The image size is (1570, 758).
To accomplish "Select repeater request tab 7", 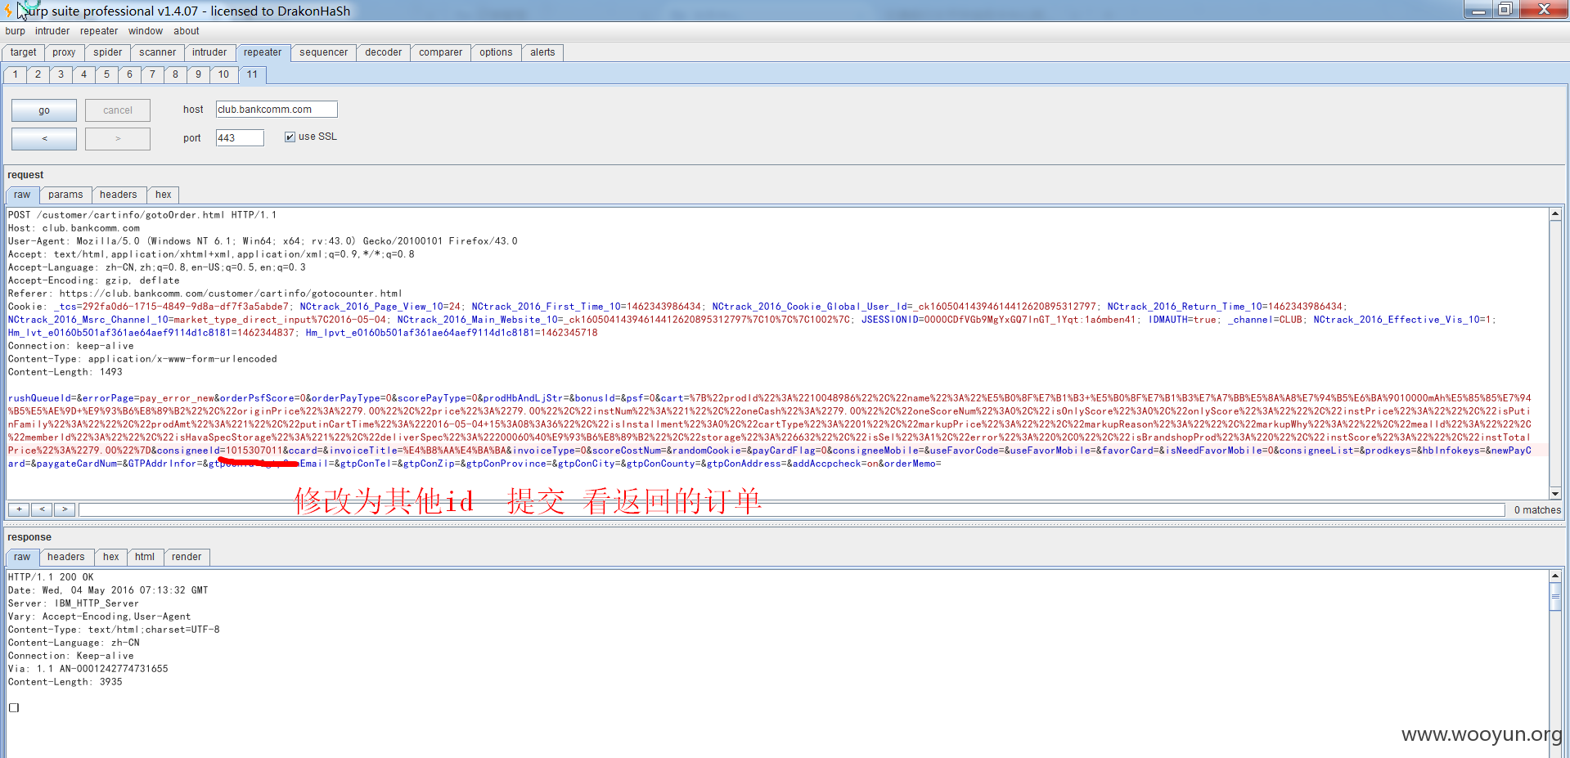I will pyautogui.click(x=152, y=74).
